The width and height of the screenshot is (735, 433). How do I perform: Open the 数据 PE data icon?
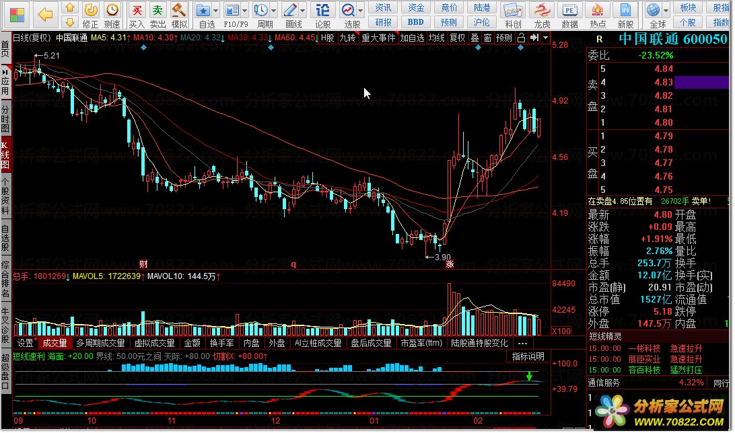(x=569, y=10)
